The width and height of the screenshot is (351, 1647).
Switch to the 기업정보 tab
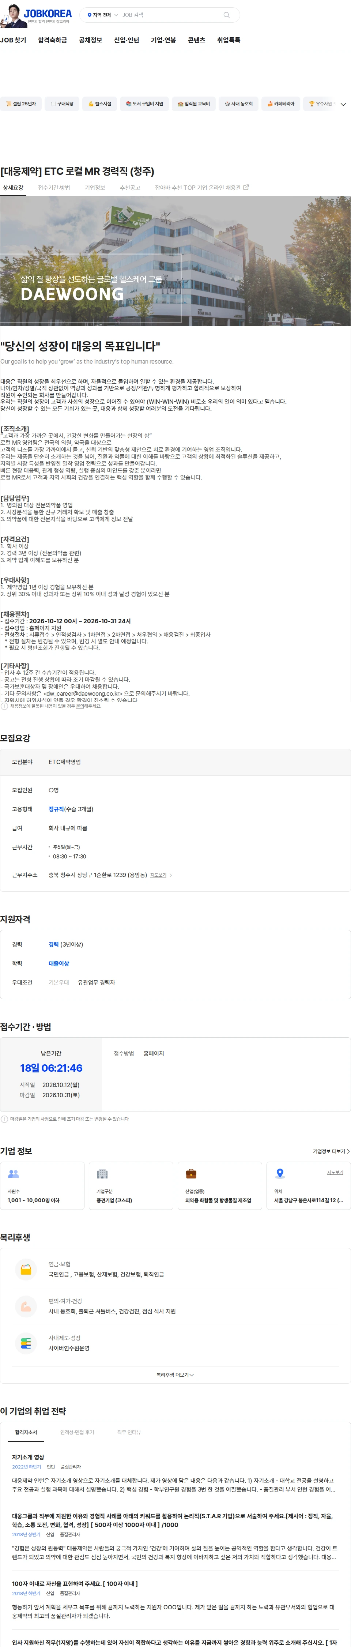(95, 188)
